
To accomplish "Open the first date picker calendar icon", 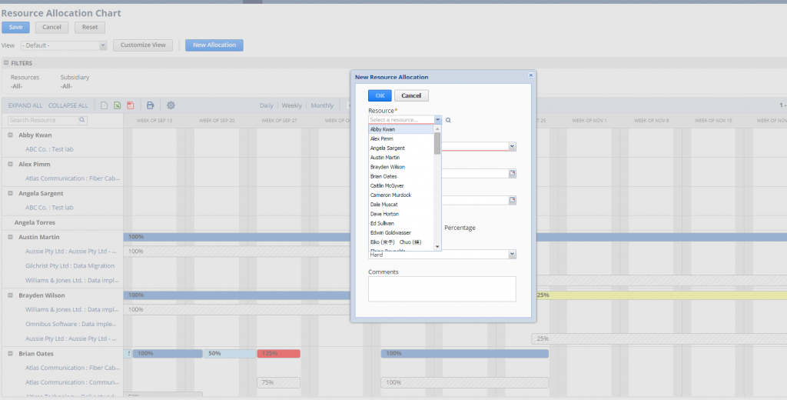I will pos(511,173).
